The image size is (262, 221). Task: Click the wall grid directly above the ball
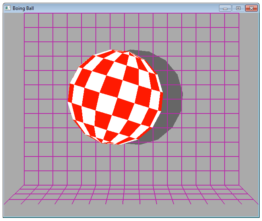(x=115, y=32)
